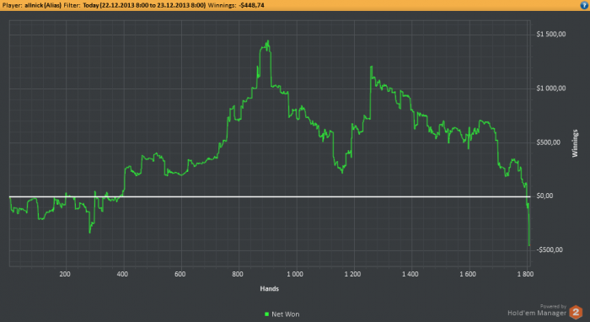Click the 1 600 x-axis tick label

click(468, 274)
